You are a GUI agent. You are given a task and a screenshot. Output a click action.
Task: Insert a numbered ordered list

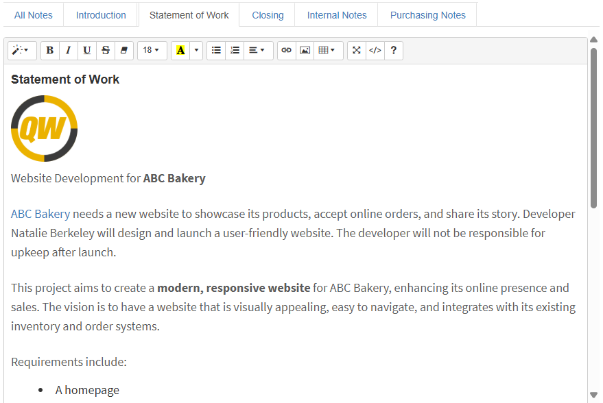235,51
